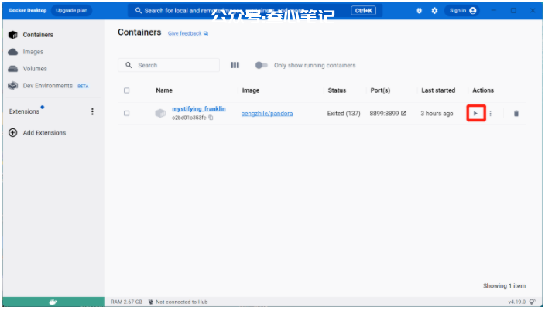Delete the mystifying_franklin container

(x=516, y=113)
